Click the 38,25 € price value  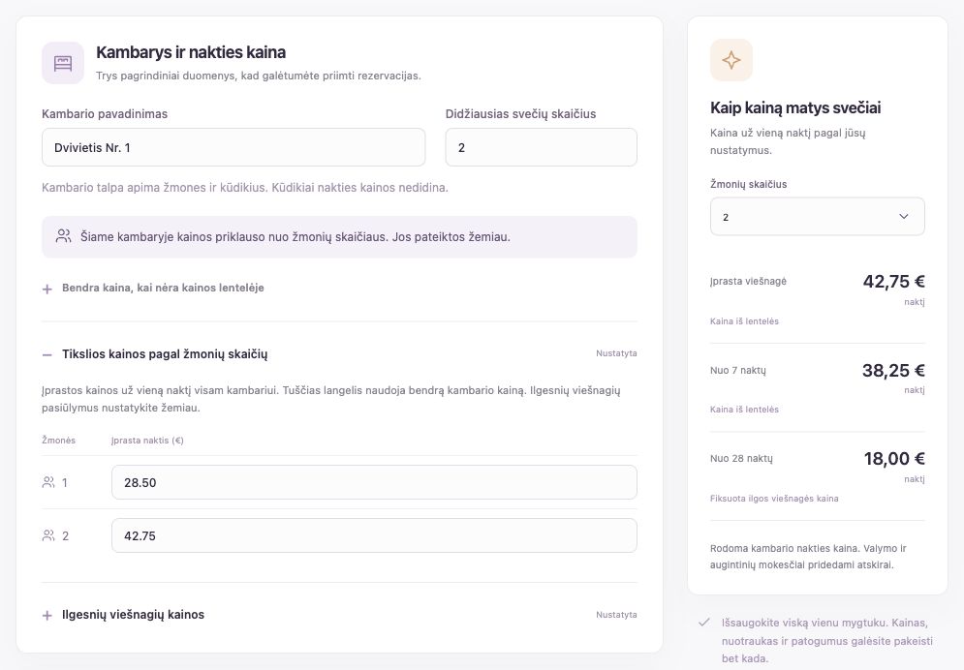click(x=893, y=370)
